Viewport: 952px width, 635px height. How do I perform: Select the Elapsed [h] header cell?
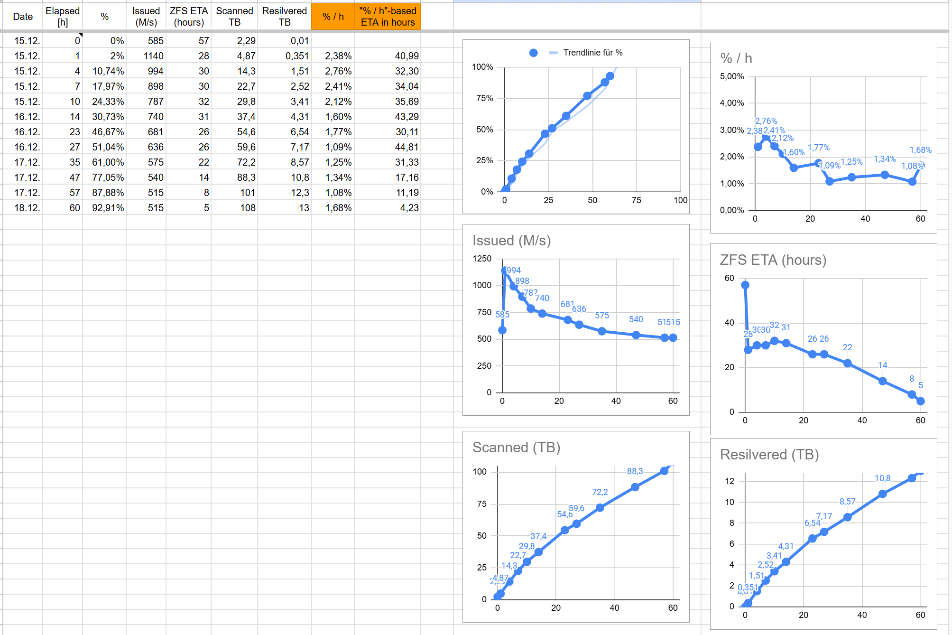(63, 17)
